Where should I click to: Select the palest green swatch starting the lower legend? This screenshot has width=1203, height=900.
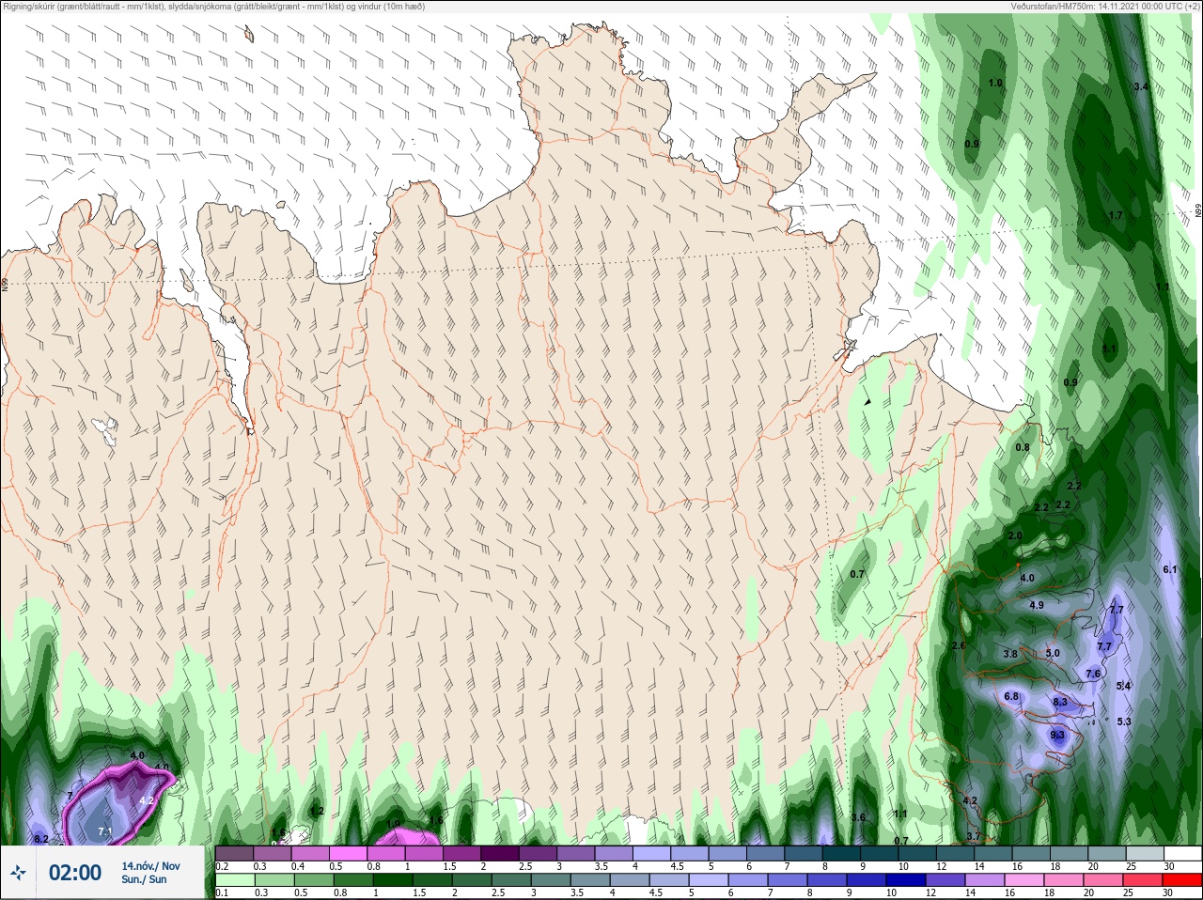[x=234, y=880]
